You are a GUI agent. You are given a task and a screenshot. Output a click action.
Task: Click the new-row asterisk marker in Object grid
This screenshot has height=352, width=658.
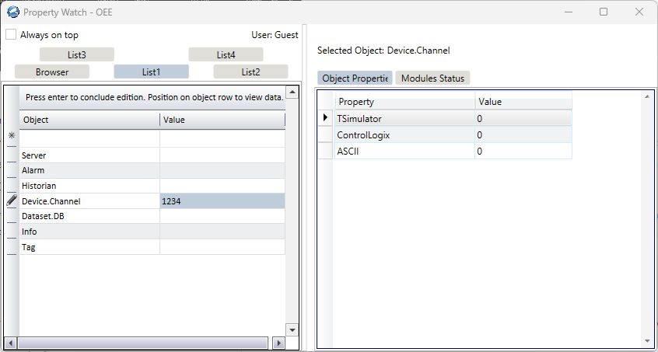click(12, 136)
